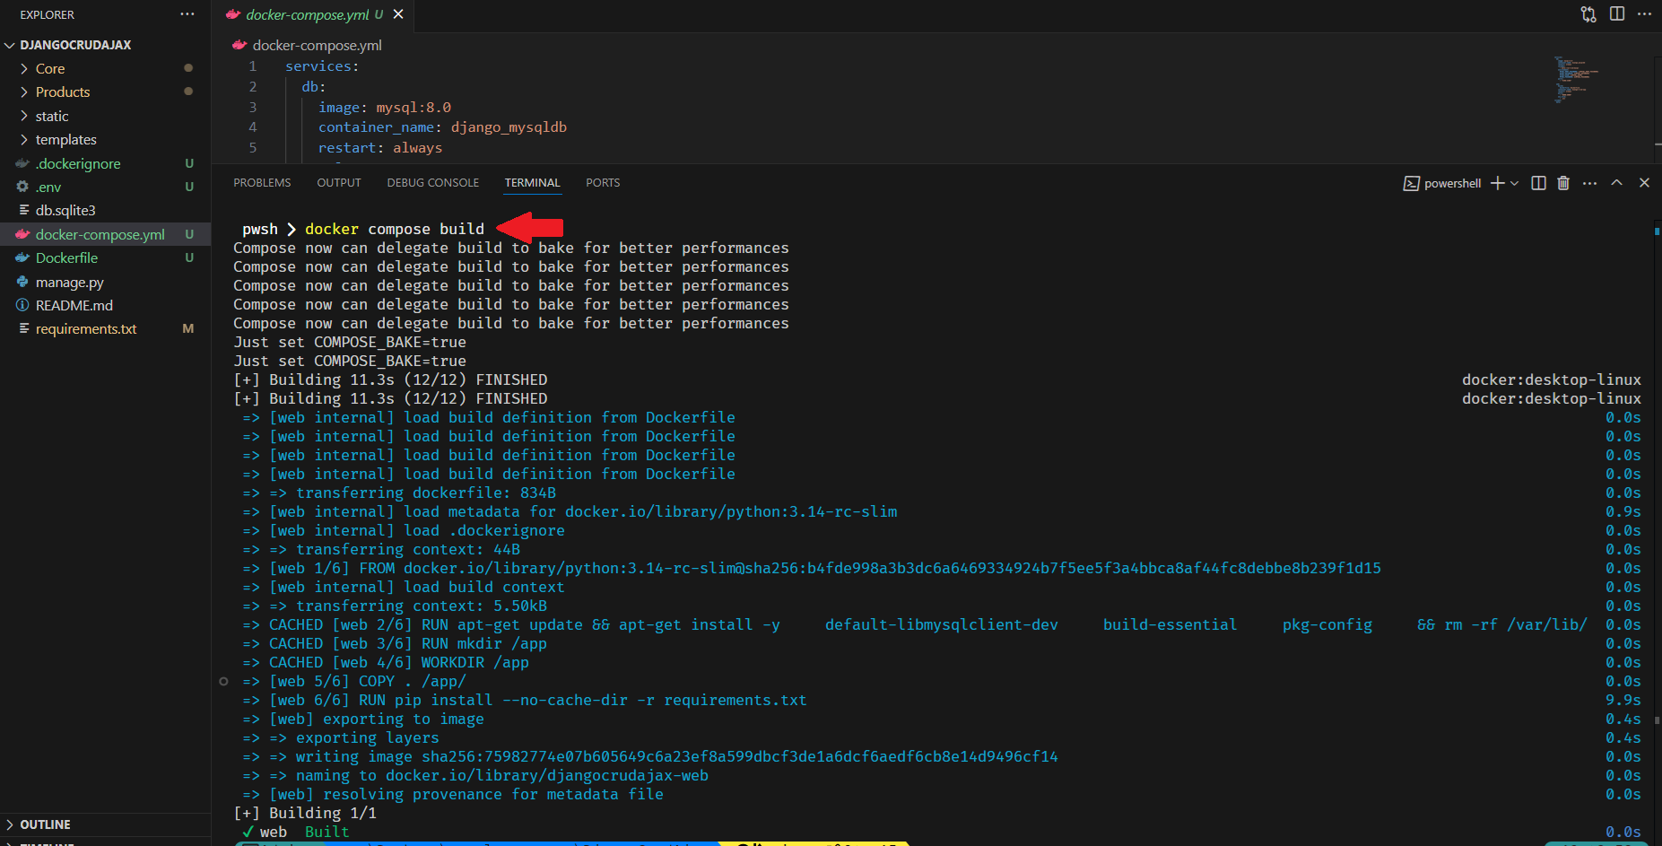The image size is (1662, 846).
Task: Launch new terminal with plus icon
Action: coord(1497,183)
